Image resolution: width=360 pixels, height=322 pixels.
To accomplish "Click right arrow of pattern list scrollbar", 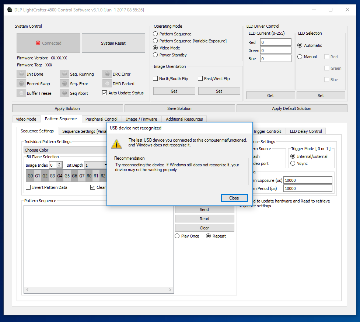I will 170,290.
